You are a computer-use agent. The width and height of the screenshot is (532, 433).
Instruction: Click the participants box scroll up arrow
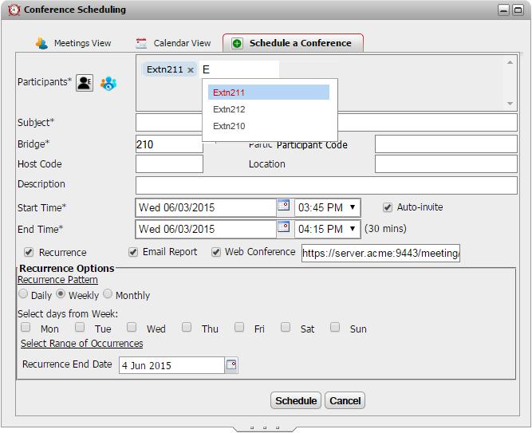(510, 62)
